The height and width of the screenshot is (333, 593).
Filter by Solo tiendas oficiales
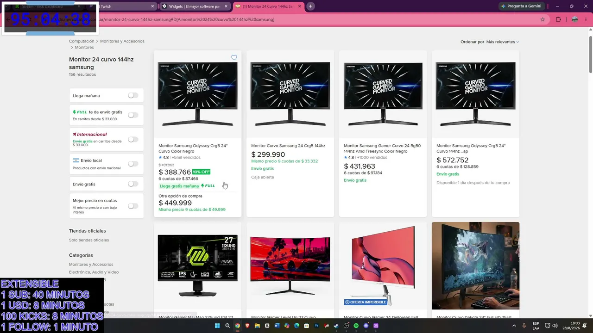click(x=89, y=240)
